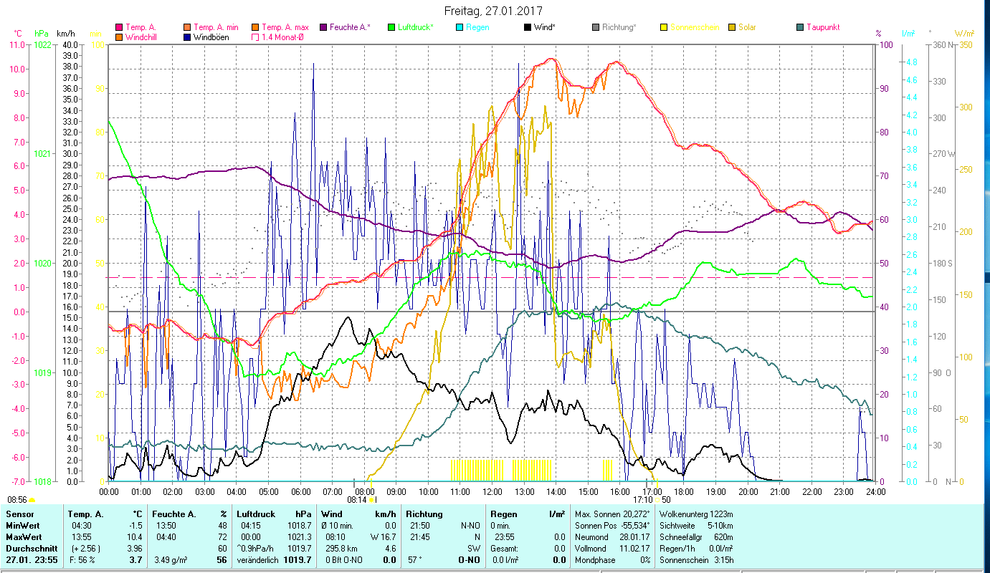
Task: Click the yellow Sonnenschein legend swatch
Action: 664,27
